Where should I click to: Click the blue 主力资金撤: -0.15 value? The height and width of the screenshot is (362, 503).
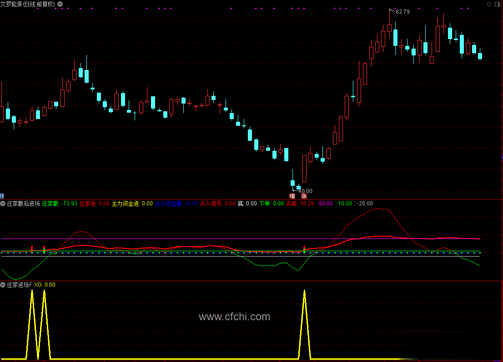176,203
